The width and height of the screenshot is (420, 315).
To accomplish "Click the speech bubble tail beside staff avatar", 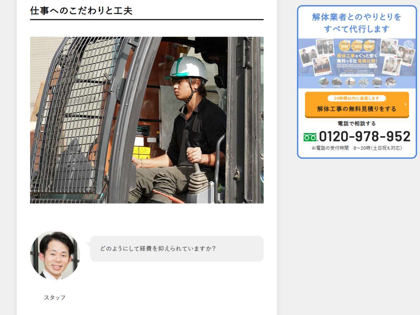I will coord(88,245).
